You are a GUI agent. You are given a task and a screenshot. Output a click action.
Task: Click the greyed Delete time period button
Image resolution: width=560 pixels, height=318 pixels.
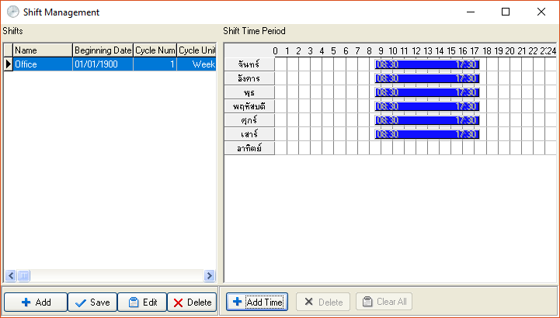coord(323,302)
